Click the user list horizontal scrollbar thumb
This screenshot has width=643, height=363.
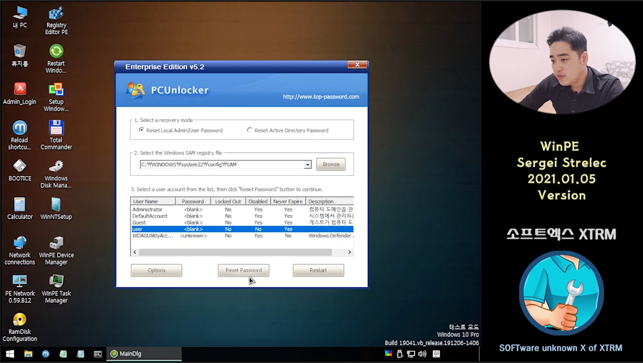pos(235,252)
